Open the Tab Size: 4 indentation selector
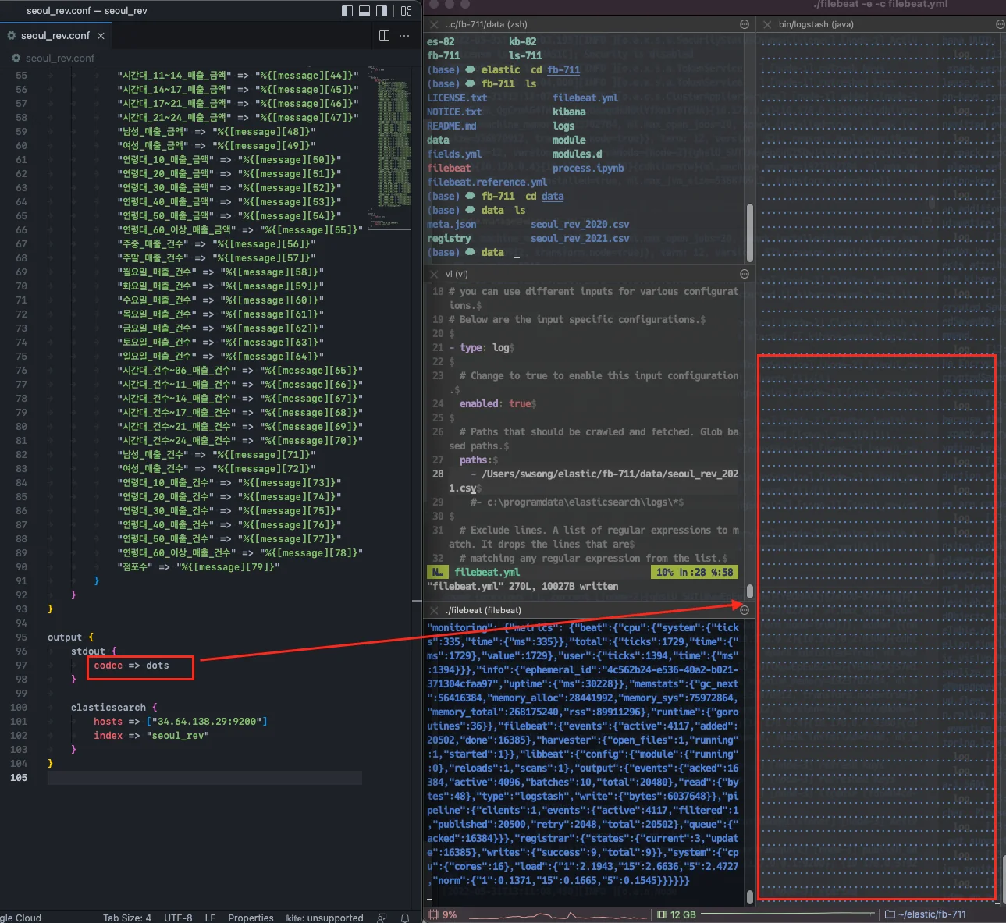1006x923 pixels. [127, 918]
